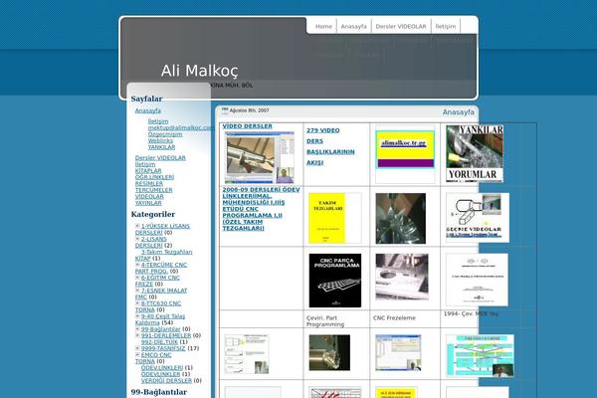
Task: Open the YAYINLAR sidebar link
Action: [148, 203]
